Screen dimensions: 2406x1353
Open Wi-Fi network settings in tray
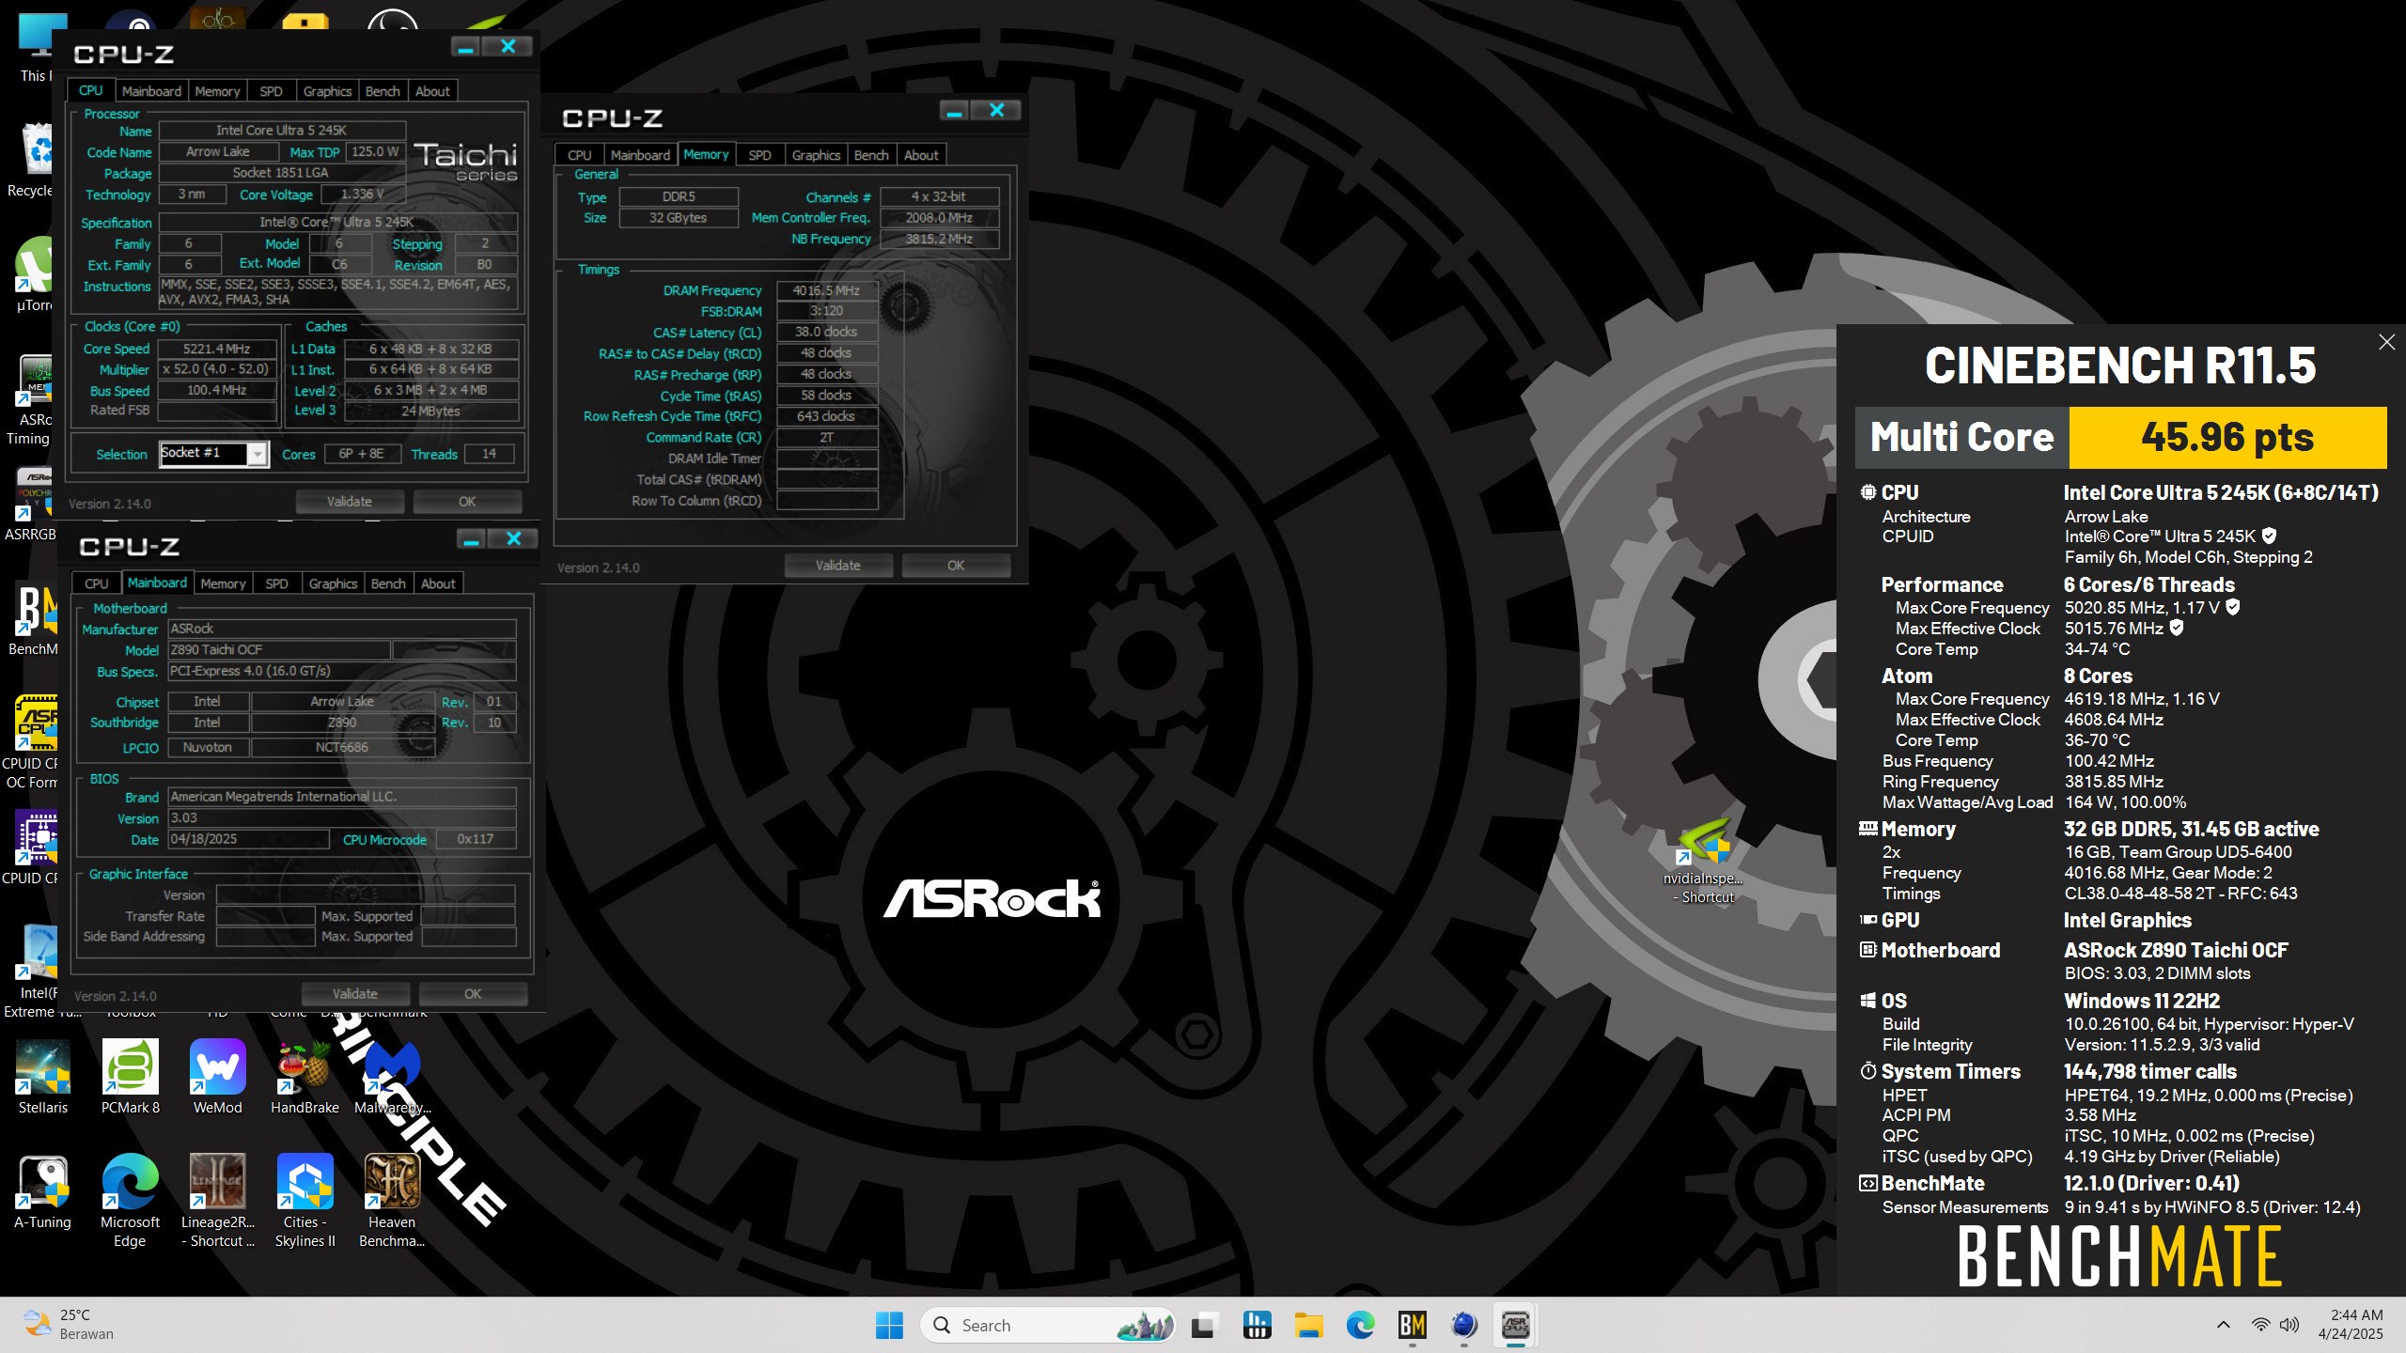[x=2260, y=1325]
